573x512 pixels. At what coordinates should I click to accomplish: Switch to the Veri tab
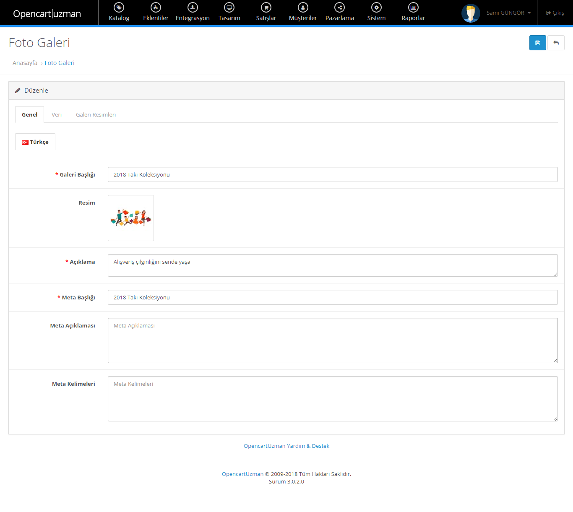point(57,114)
